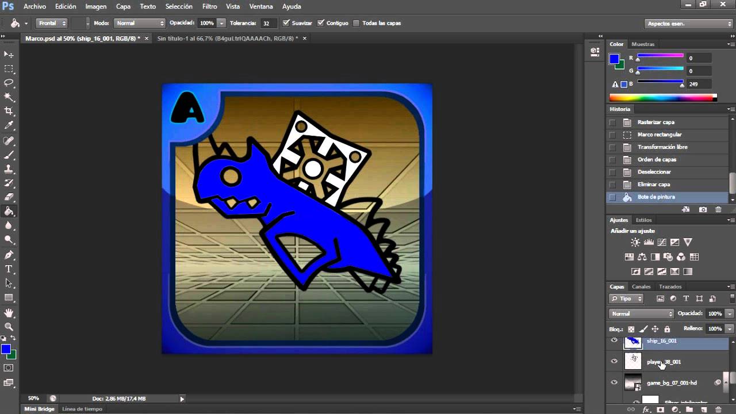Click the Tolerancia value field
The image size is (736, 414).
pos(267,23)
